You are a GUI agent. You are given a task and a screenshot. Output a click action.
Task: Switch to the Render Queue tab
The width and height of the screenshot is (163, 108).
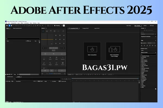pos(10,77)
